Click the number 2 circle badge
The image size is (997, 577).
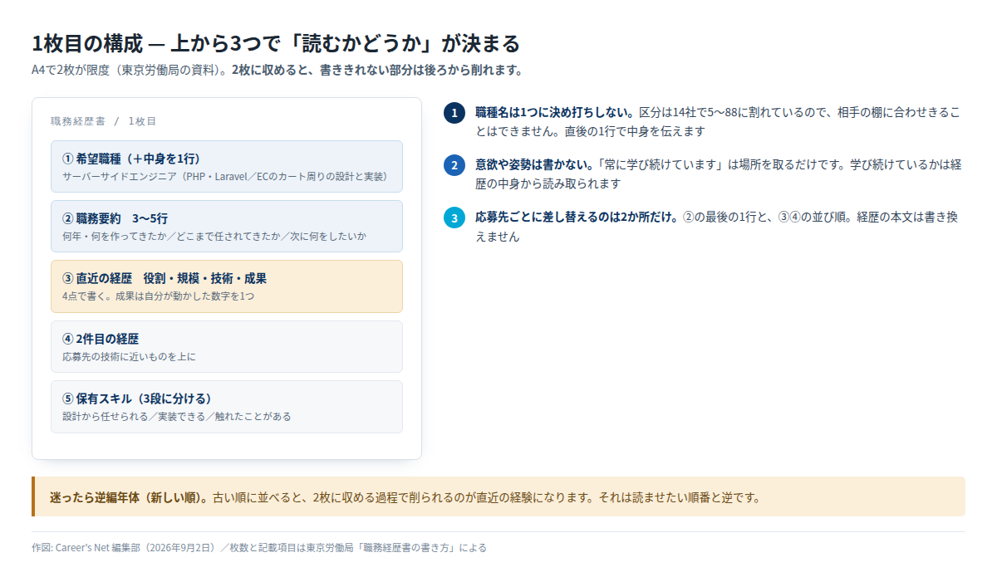click(x=454, y=165)
